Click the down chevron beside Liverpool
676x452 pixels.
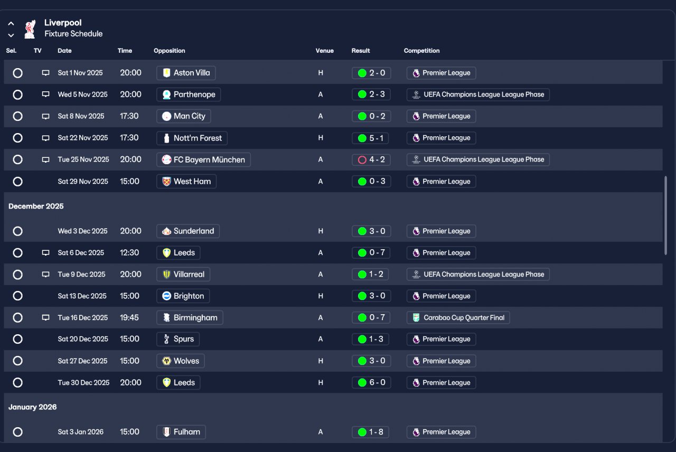pyautogui.click(x=11, y=35)
